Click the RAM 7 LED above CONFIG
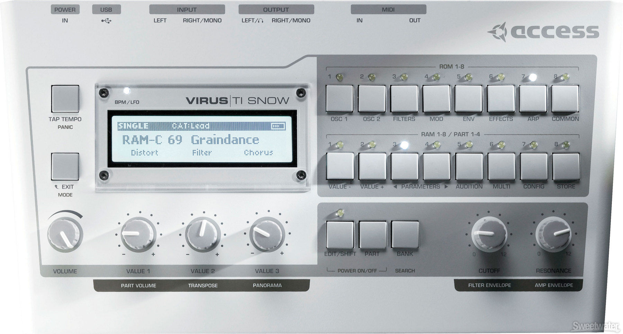The width and height of the screenshot is (623, 334). tap(534, 145)
